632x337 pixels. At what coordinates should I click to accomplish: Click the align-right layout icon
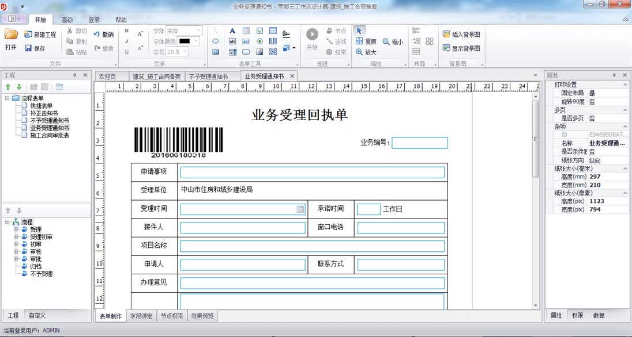tap(416, 41)
